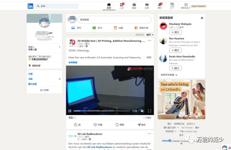The width and height of the screenshot is (231, 150).
Task: Open the 3D Lab Radboudumc page name link
Action: (x=90, y=134)
